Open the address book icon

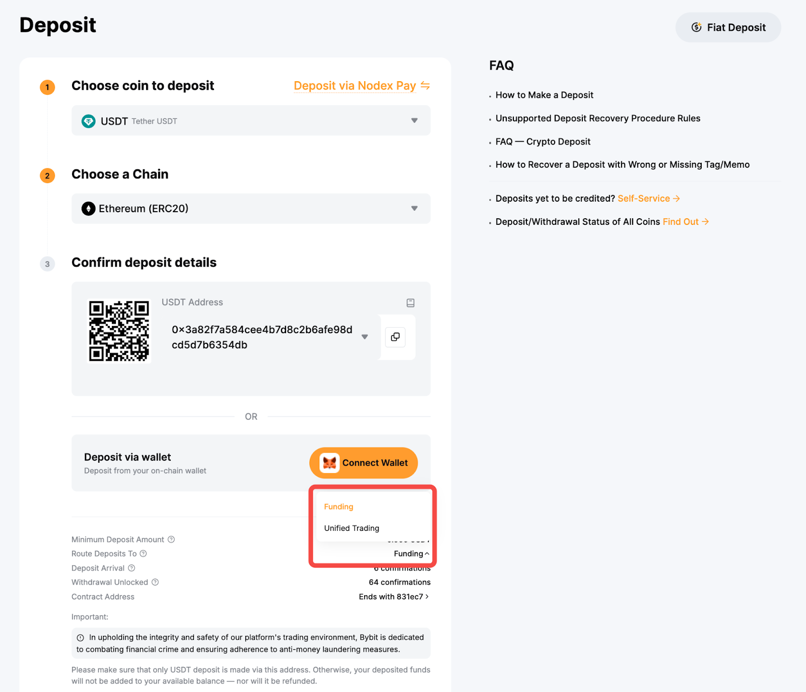(x=411, y=303)
